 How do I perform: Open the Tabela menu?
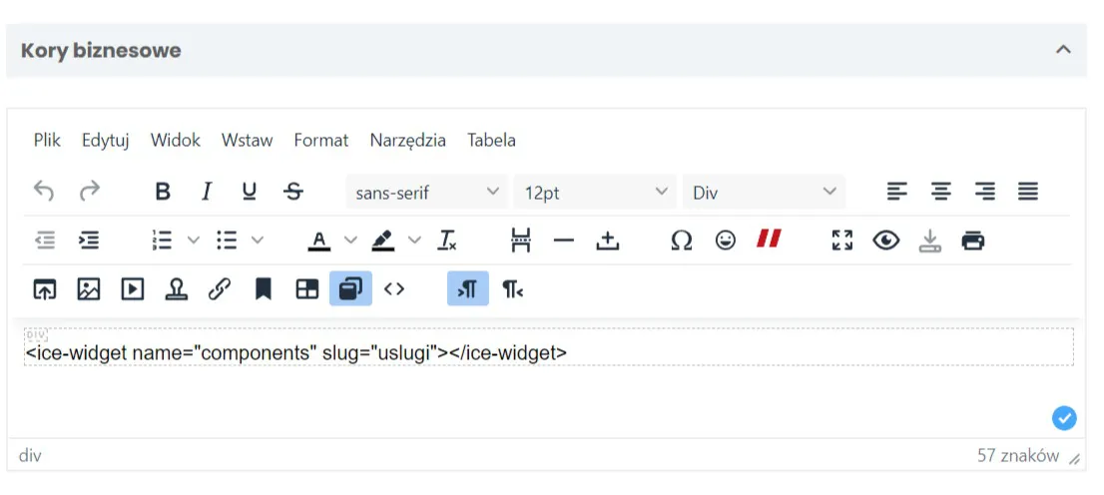click(491, 140)
